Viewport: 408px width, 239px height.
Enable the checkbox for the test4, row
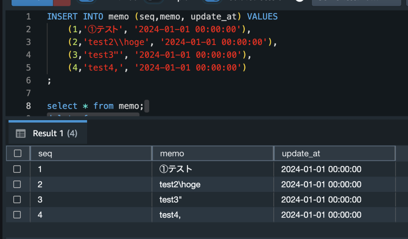(x=17, y=215)
